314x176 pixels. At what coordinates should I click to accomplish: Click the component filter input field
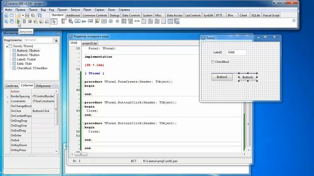pyautogui.click(x=38, y=40)
